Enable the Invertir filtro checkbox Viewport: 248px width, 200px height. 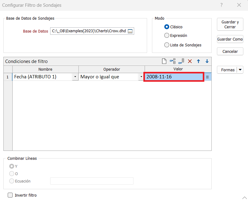tap(10, 195)
